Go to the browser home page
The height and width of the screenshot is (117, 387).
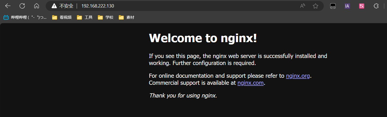(37, 6)
